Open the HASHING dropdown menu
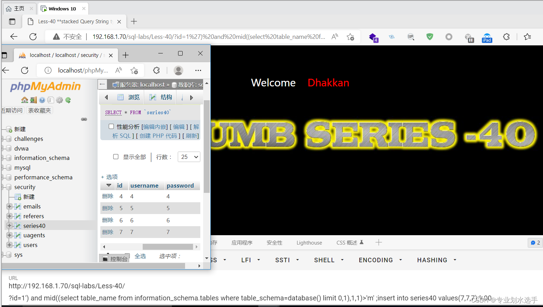The width and height of the screenshot is (543, 307). [437, 260]
